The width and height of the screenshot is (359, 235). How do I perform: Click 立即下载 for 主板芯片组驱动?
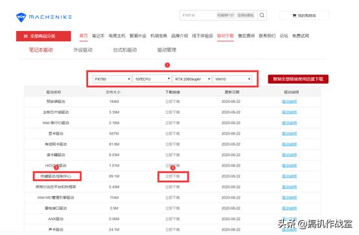click(x=172, y=113)
